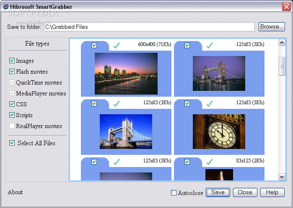
Task: Select the daytime Tower Bridge thumbnail
Action: click(x=126, y=131)
